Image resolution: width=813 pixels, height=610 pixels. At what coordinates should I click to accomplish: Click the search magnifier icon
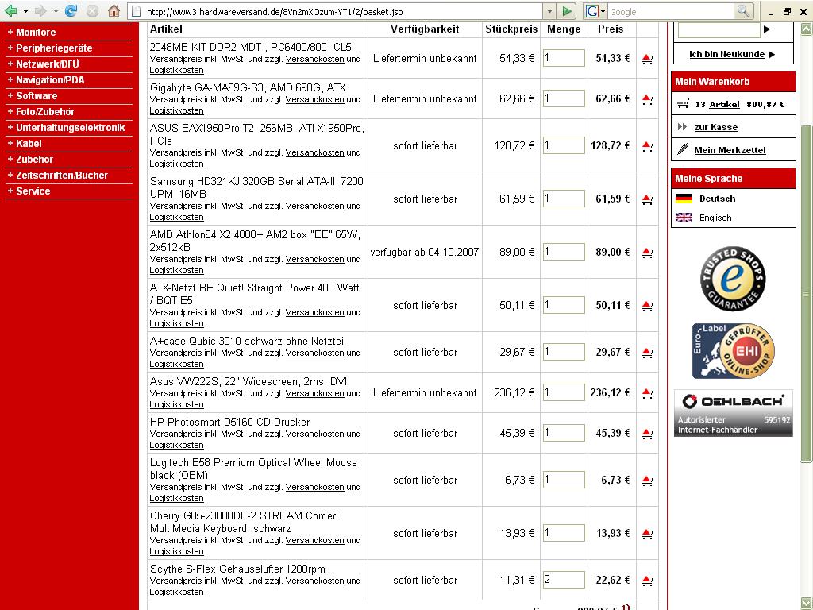click(x=743, y=11)
